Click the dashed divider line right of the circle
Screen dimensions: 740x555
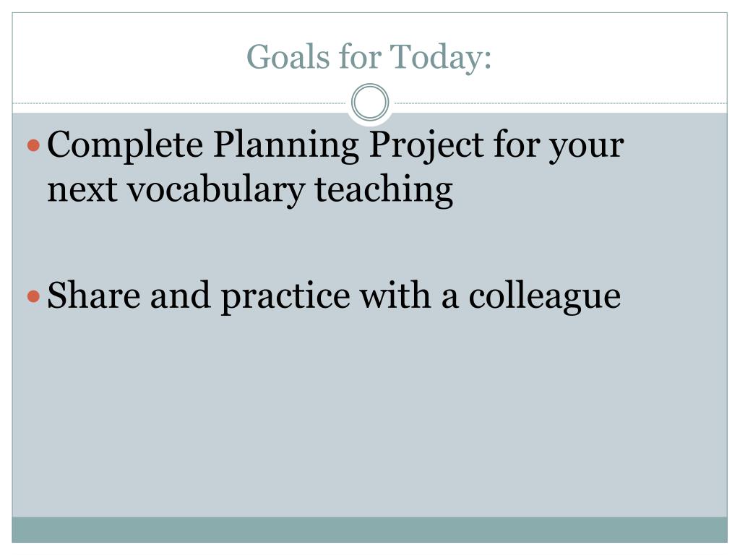(561, 103)
